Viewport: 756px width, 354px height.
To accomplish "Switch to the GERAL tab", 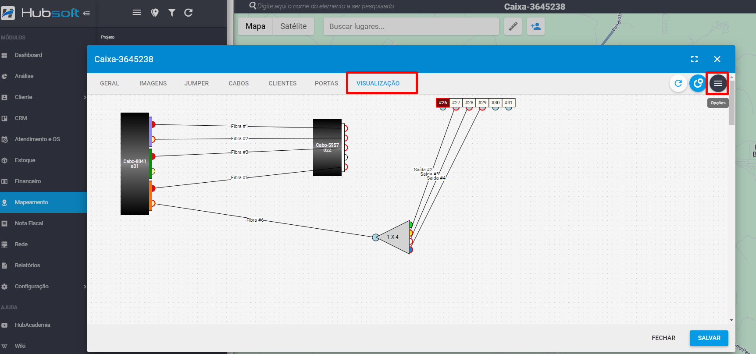I will point(110,83).
